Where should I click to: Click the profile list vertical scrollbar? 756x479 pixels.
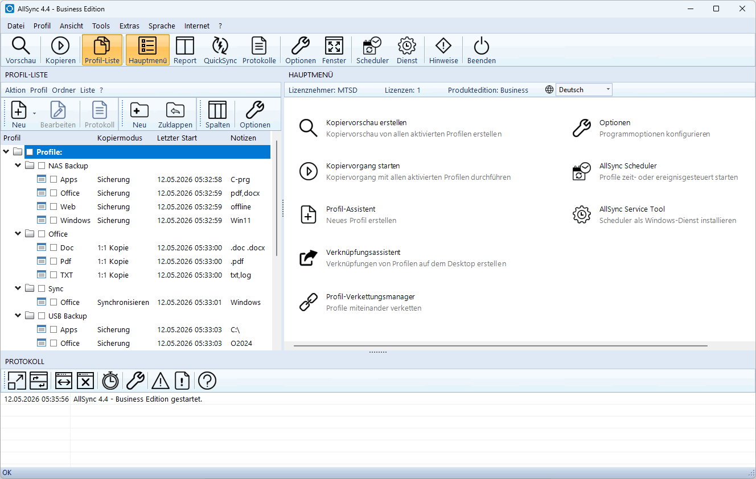coord(277,198)
